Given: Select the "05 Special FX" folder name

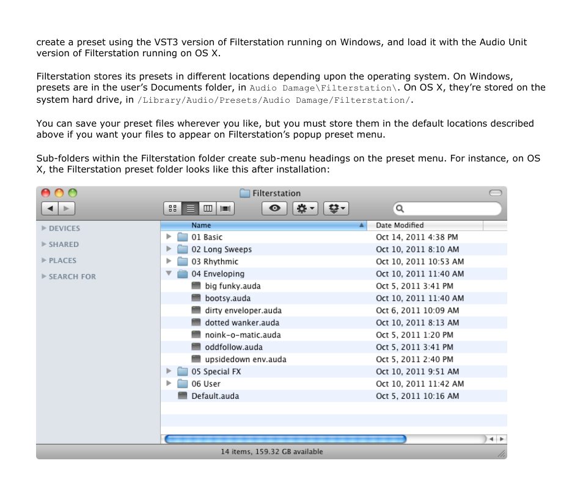Looking at the screenshot, I should 216,371.
